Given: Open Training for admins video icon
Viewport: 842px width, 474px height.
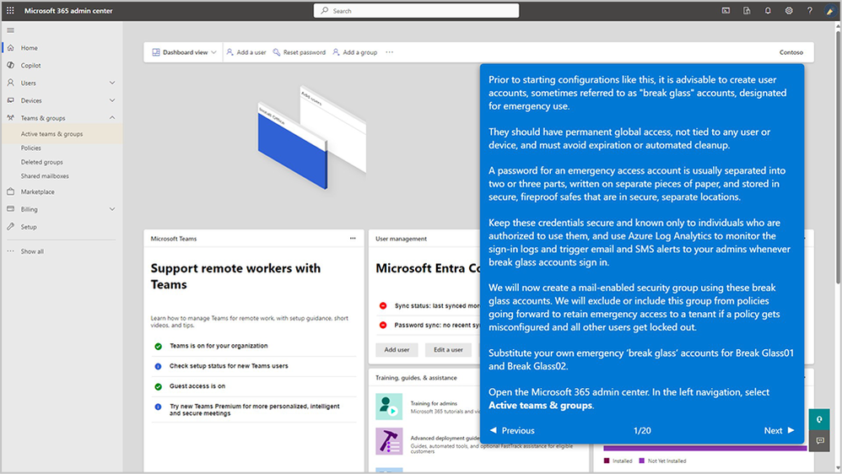Looking at the screenshot, I should coord(389,407).
